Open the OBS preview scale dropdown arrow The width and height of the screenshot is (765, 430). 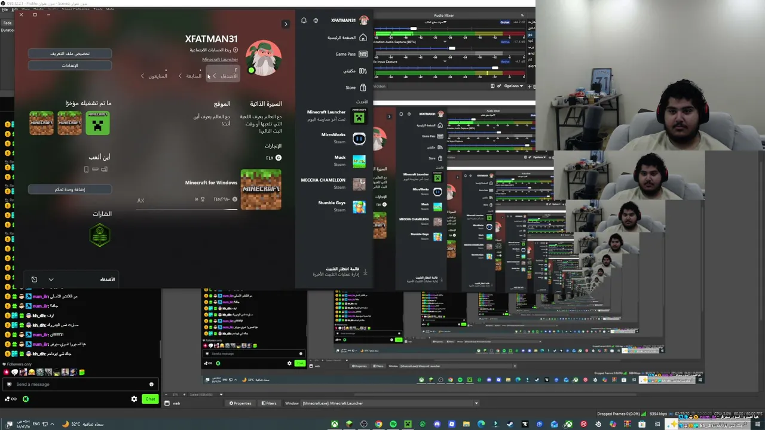(x=221, y=394)
